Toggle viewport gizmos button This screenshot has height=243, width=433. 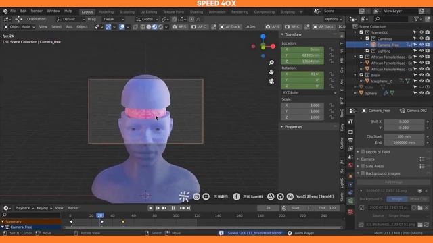108,27
